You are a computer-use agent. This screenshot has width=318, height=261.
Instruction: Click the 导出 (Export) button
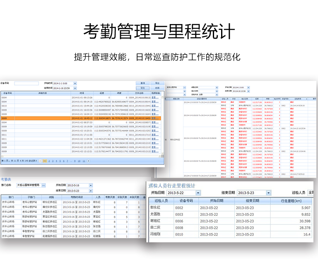pyautogui.click(x=157, y=83)
